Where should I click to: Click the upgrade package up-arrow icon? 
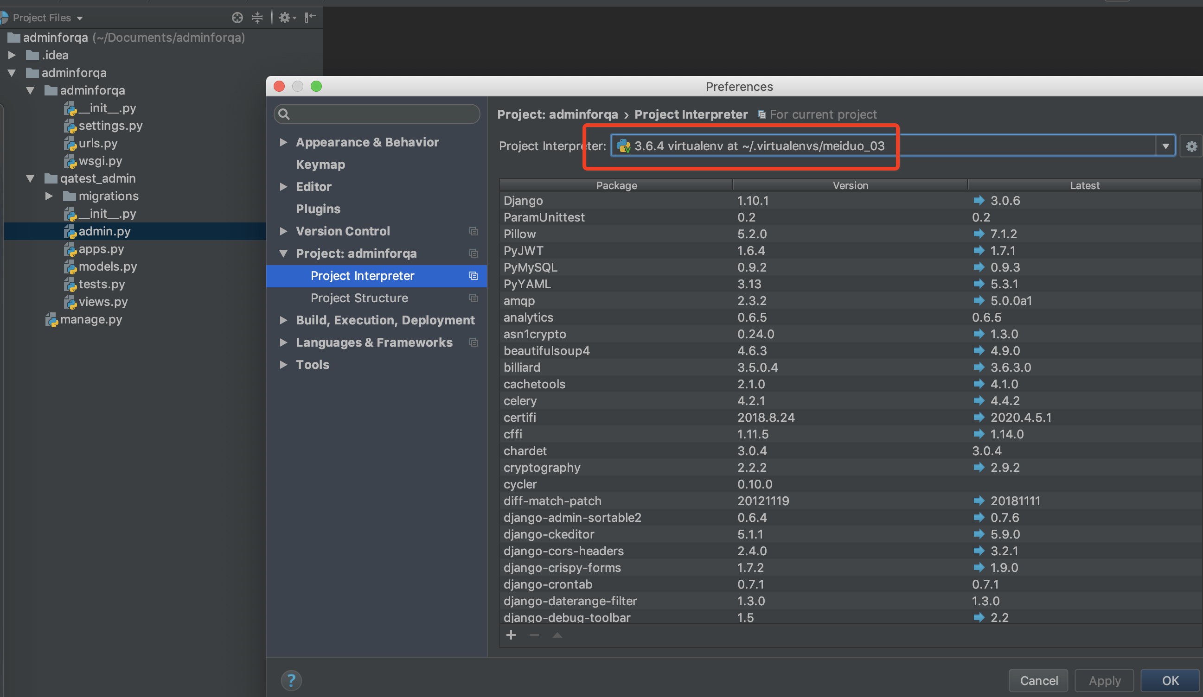[557, 635]
